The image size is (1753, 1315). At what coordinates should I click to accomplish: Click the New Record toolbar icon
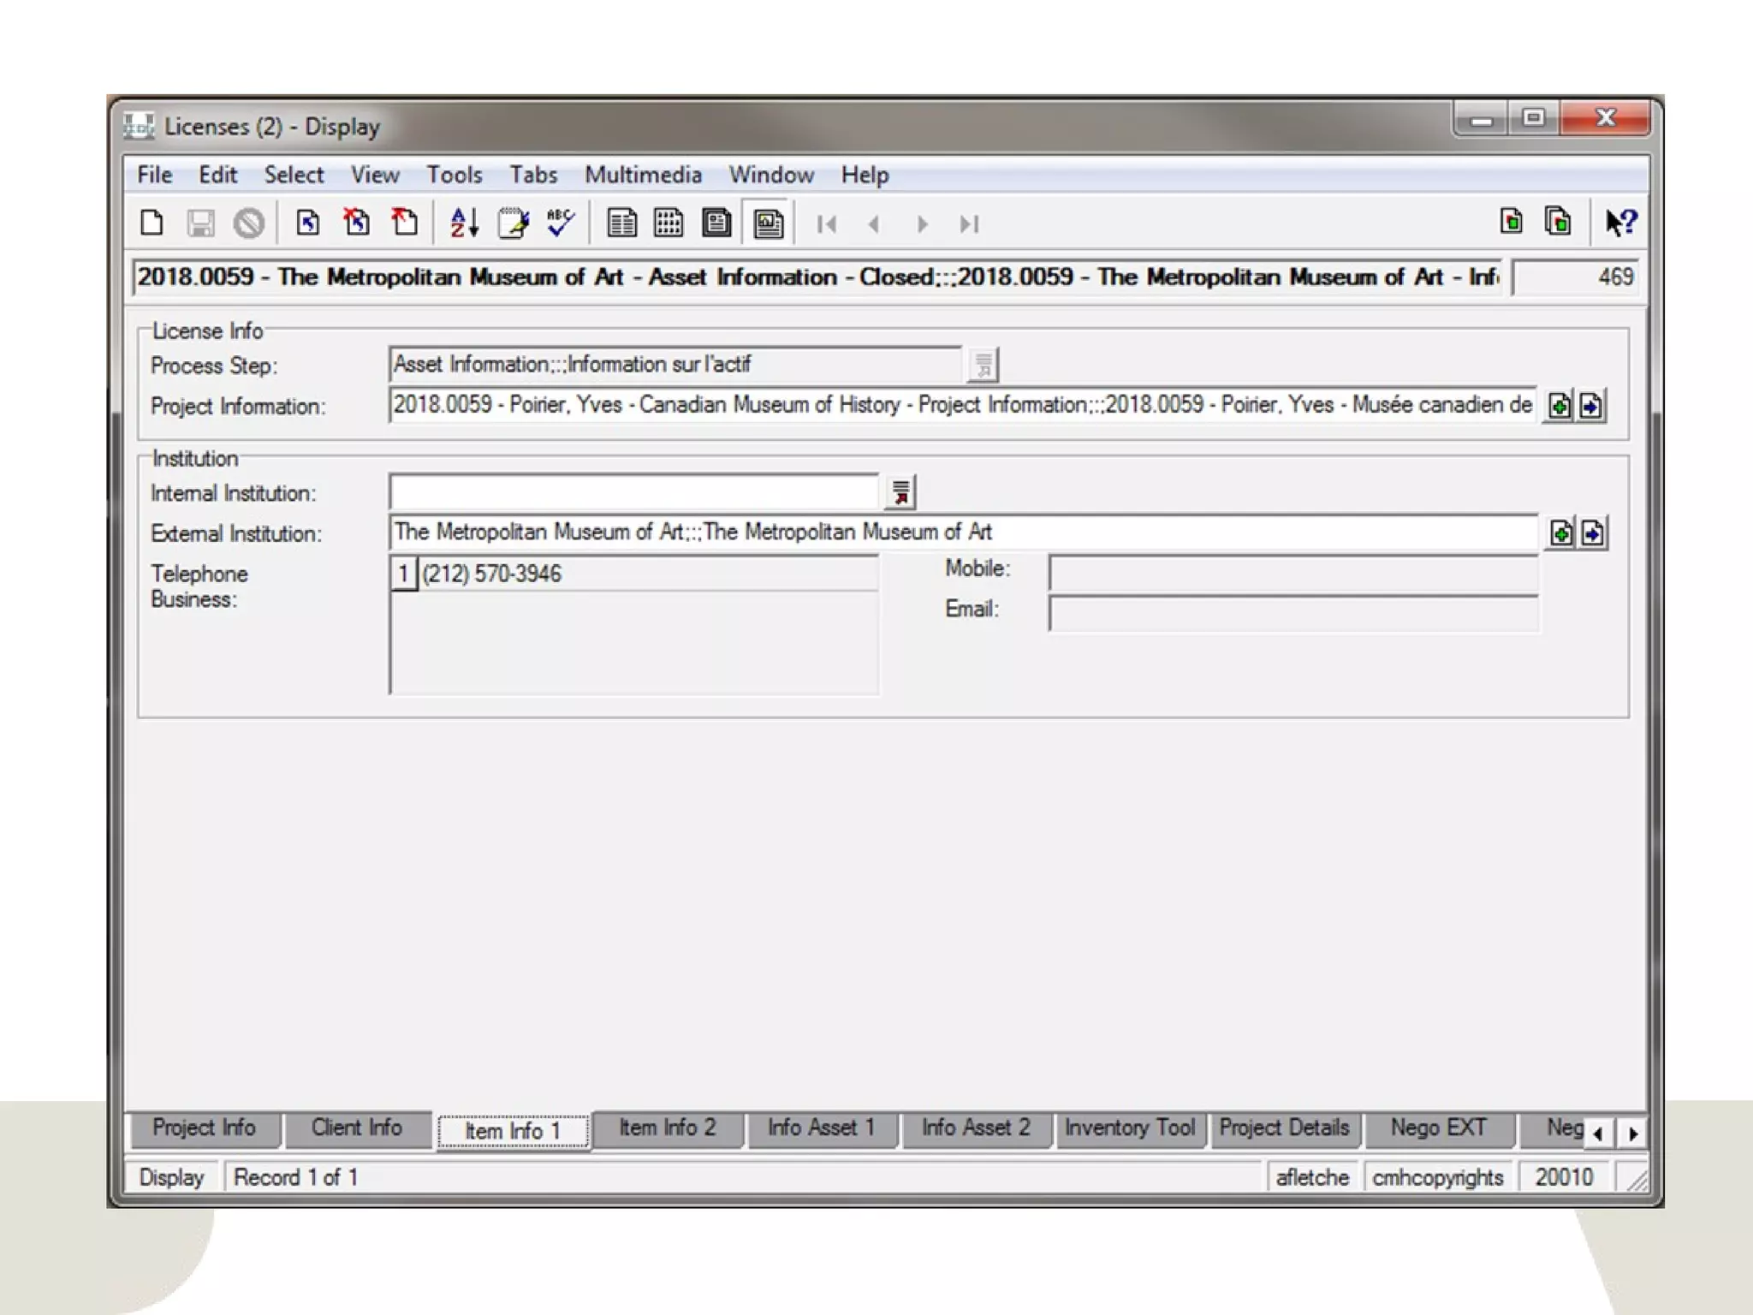[x=152, y=223]
